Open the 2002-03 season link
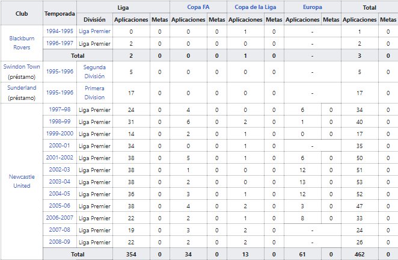 pyautogui.click(x=60, y=170)
